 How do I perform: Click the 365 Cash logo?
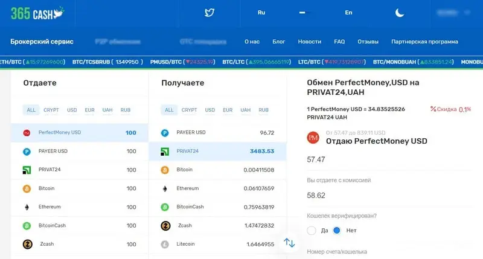[x=34, y=12]
